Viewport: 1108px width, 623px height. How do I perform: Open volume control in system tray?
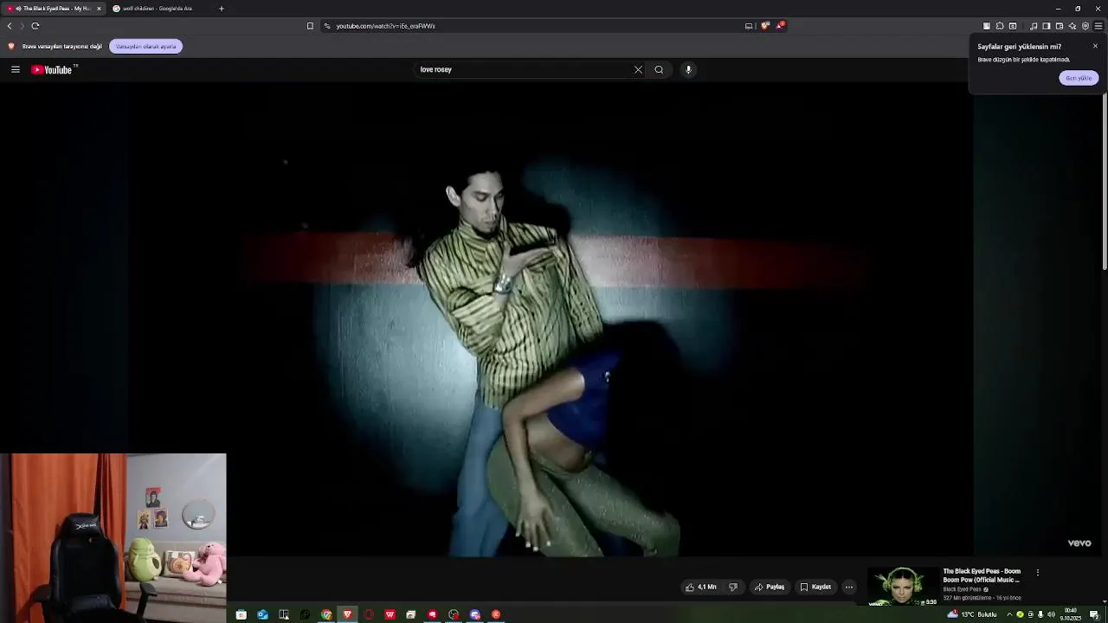1051,614
